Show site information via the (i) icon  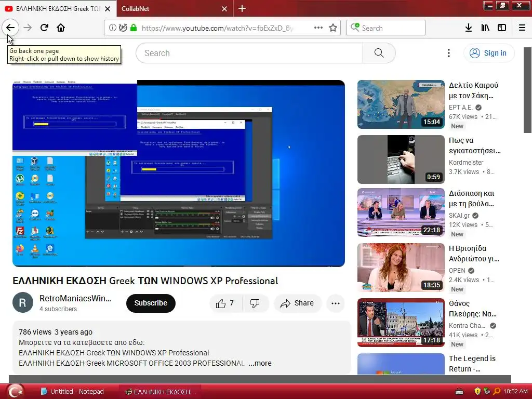(113, 28)
